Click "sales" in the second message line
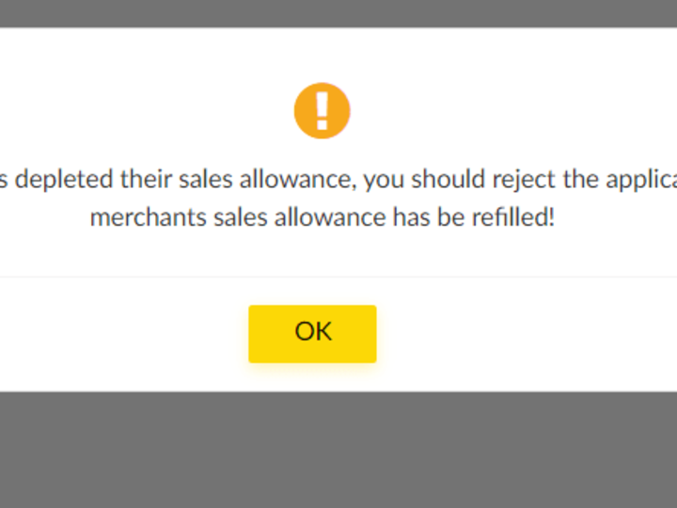The image size is (677, 508). 241,217
